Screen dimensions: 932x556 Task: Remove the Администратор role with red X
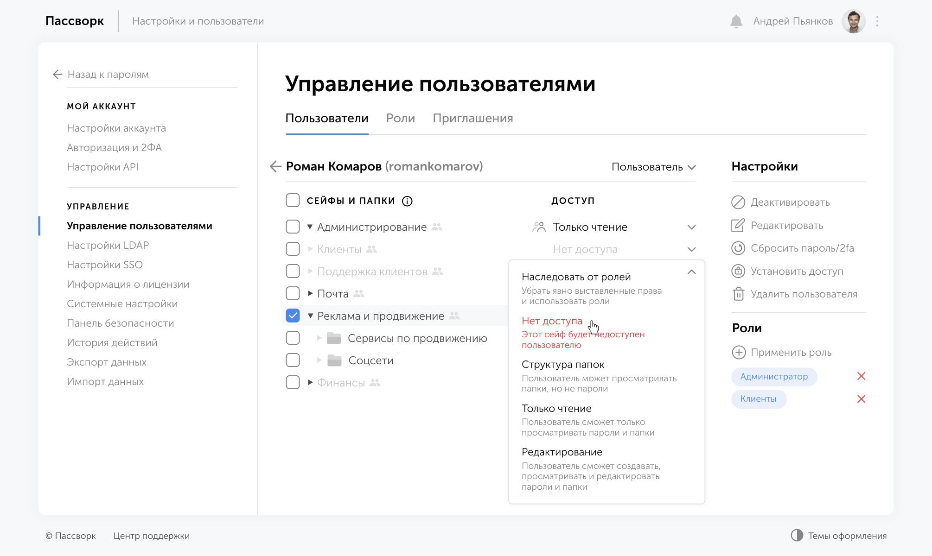pyautogui.click(x=861, y=376)
